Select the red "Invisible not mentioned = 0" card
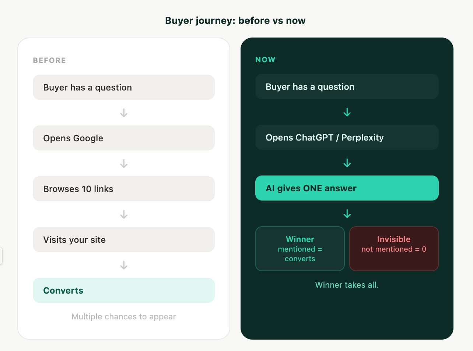Image resolution: width=473 pixels, height=351 pixels. [394, 249]
